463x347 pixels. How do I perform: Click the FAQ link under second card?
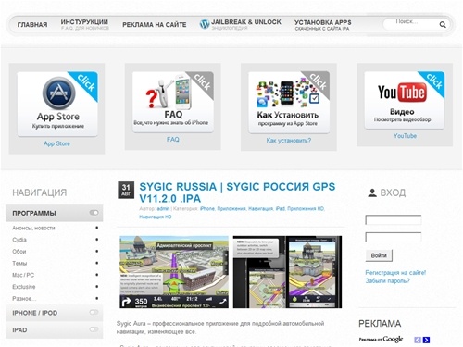(172, 140)
